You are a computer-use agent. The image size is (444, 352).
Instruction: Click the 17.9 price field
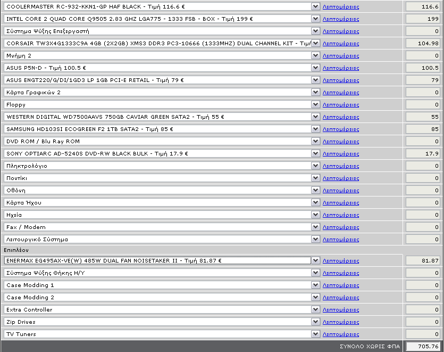[x=423, y=153]
